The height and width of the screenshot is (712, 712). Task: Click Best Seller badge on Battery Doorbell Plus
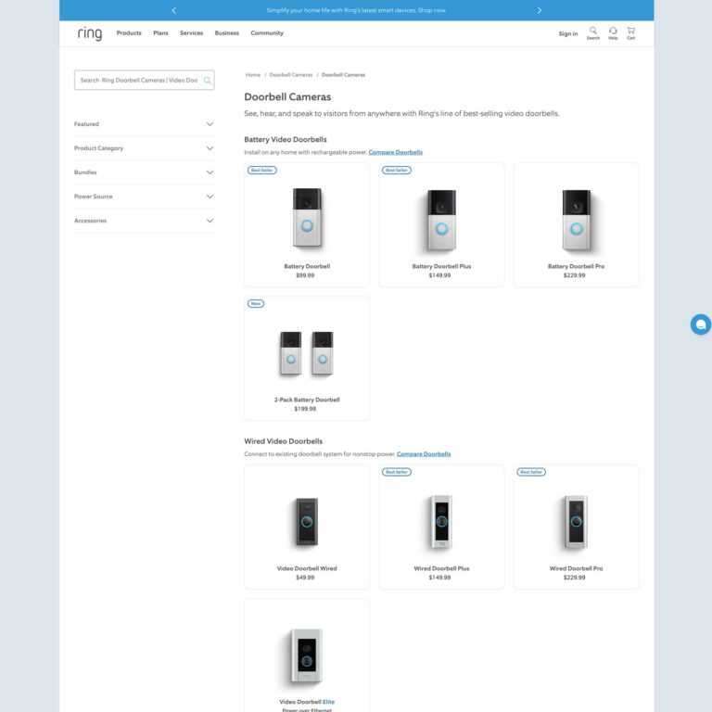pos(397,171)
